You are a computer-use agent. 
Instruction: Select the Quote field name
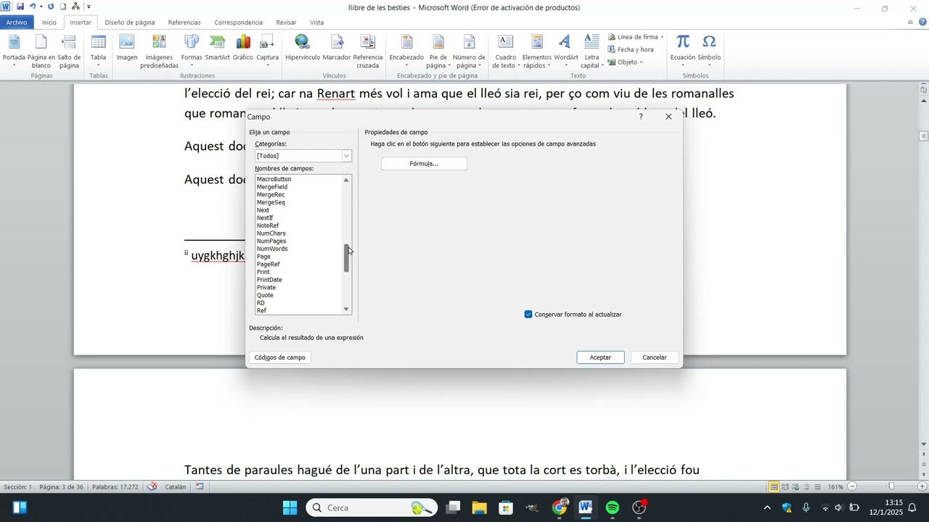coord(265,296)
